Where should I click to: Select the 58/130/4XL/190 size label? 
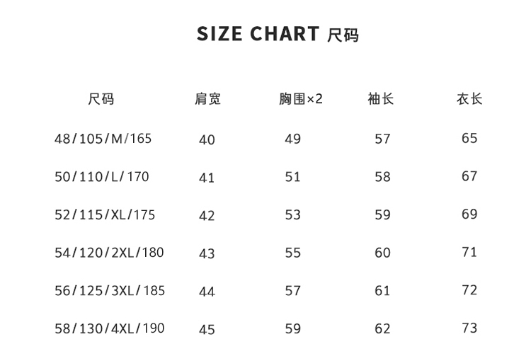pos(109,328)
